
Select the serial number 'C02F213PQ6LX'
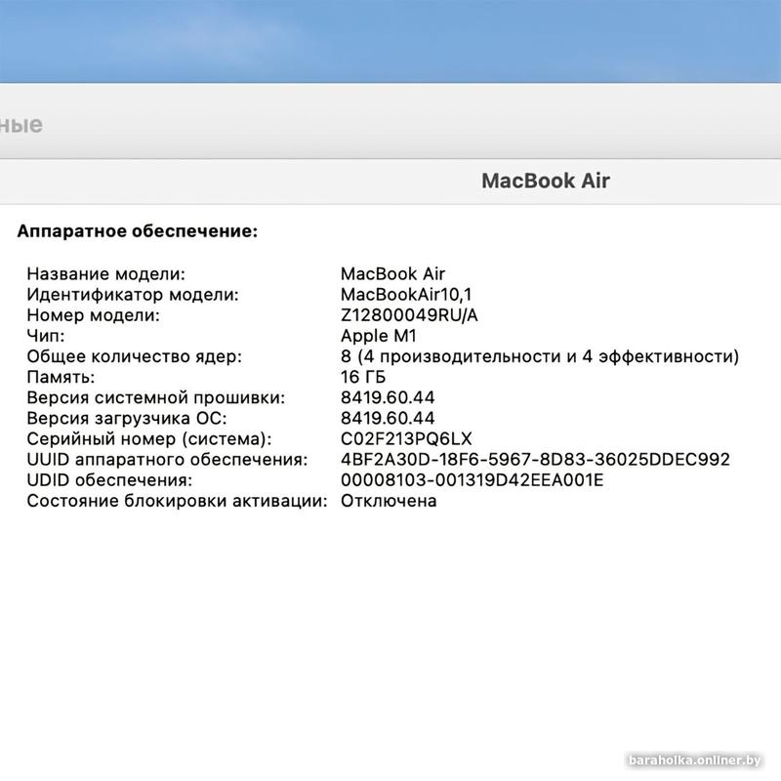(406, 438)
